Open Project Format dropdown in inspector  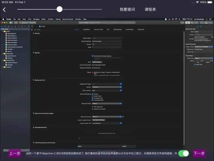point(204,47)
